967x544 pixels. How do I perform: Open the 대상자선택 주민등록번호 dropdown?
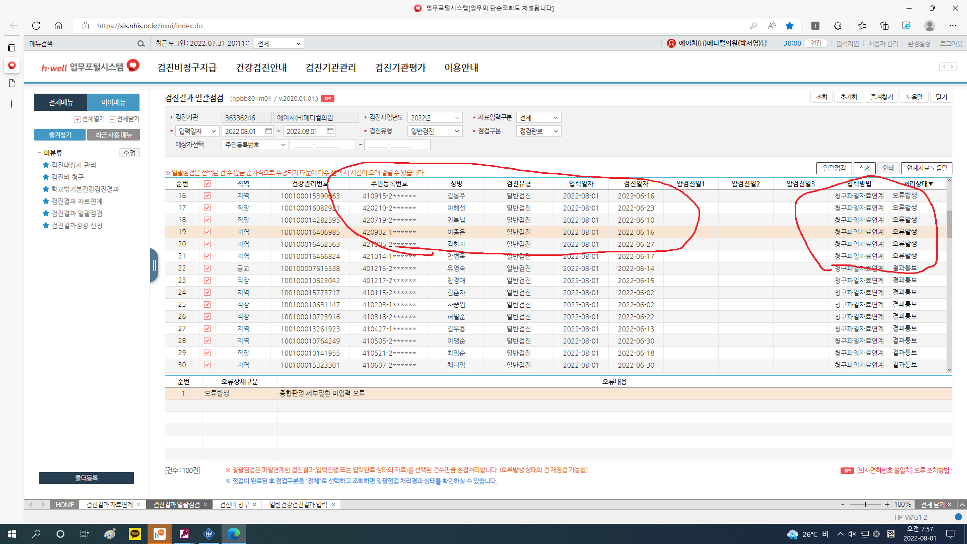(255, 145)
